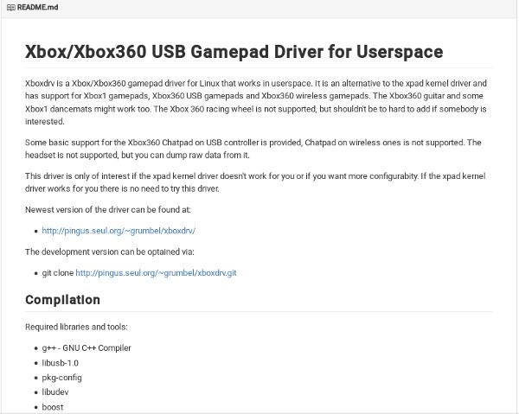Image resolution: width=519 pixels, height=414 pixels.
Task: Click the 'libudev' list item
Action: (x=55, y=392)
